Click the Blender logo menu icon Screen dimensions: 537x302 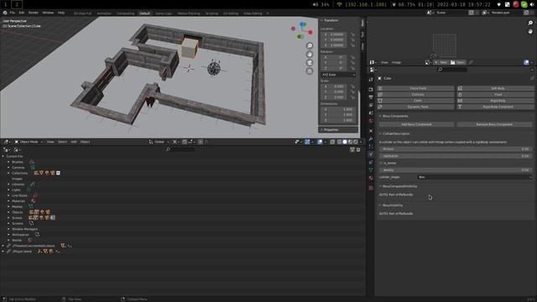click(5, 13)
